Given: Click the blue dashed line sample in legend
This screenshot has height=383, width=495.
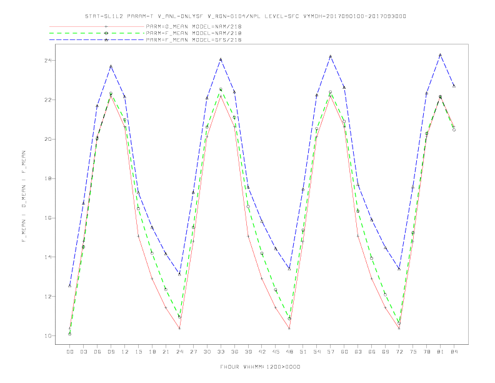Looking at the screenshot, I should click(x=97, y=40).
